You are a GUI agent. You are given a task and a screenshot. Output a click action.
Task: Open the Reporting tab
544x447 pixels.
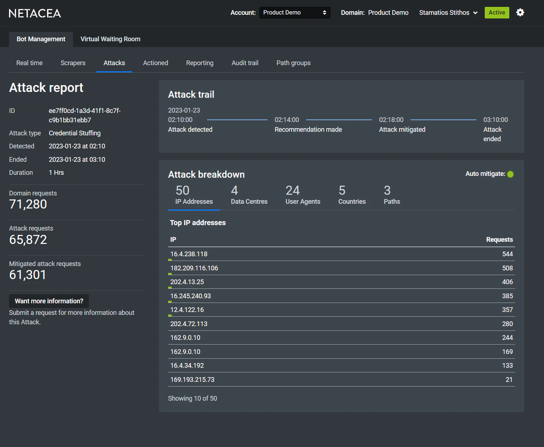(200, 63)
